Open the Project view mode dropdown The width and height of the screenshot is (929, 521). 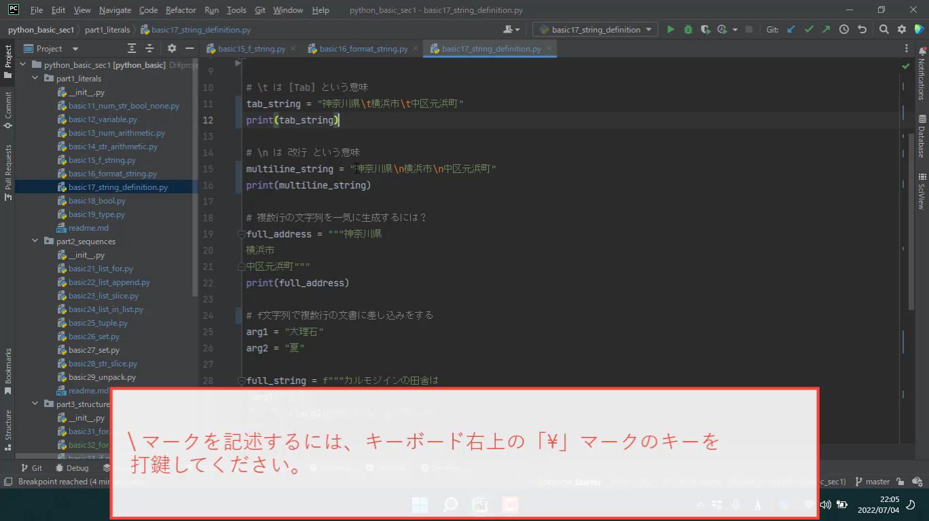pyautogui.click(x=75, y=49)
